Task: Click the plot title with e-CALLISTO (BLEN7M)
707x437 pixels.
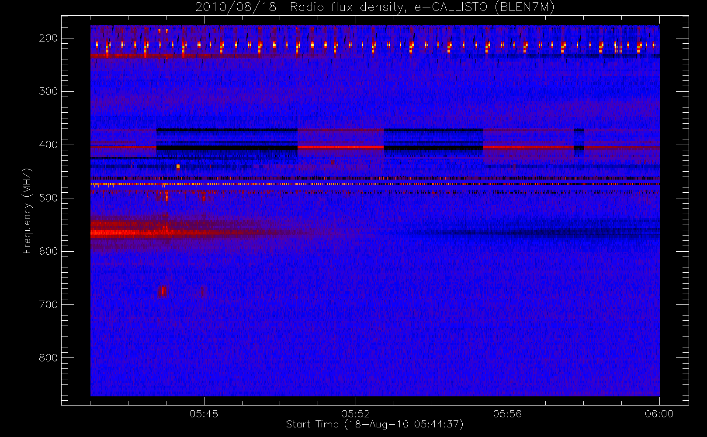Action: tap(375, 7)
